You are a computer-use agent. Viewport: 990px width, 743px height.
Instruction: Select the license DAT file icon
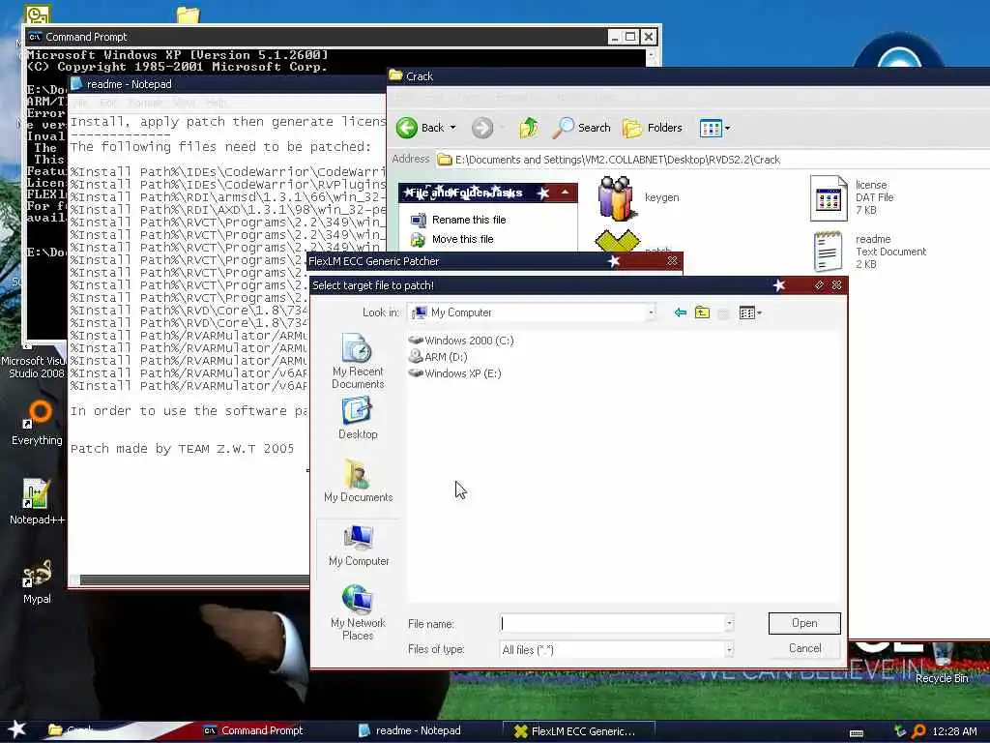(829, 198)
